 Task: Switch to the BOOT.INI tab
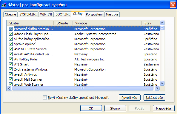click(x=63, y=14)
